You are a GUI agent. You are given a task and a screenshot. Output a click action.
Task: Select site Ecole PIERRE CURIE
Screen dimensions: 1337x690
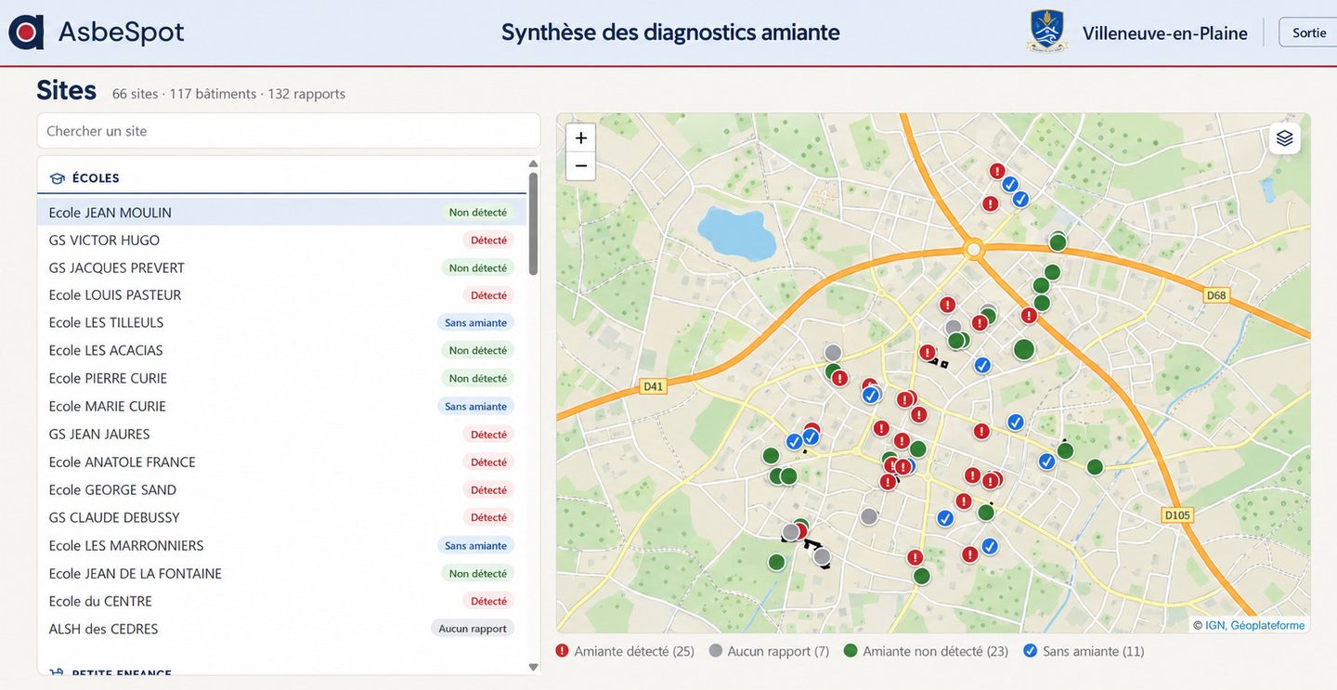click(281, 378)
